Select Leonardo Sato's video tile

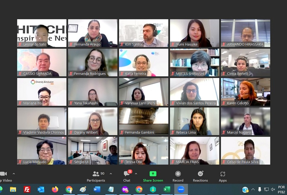point(42,33)
